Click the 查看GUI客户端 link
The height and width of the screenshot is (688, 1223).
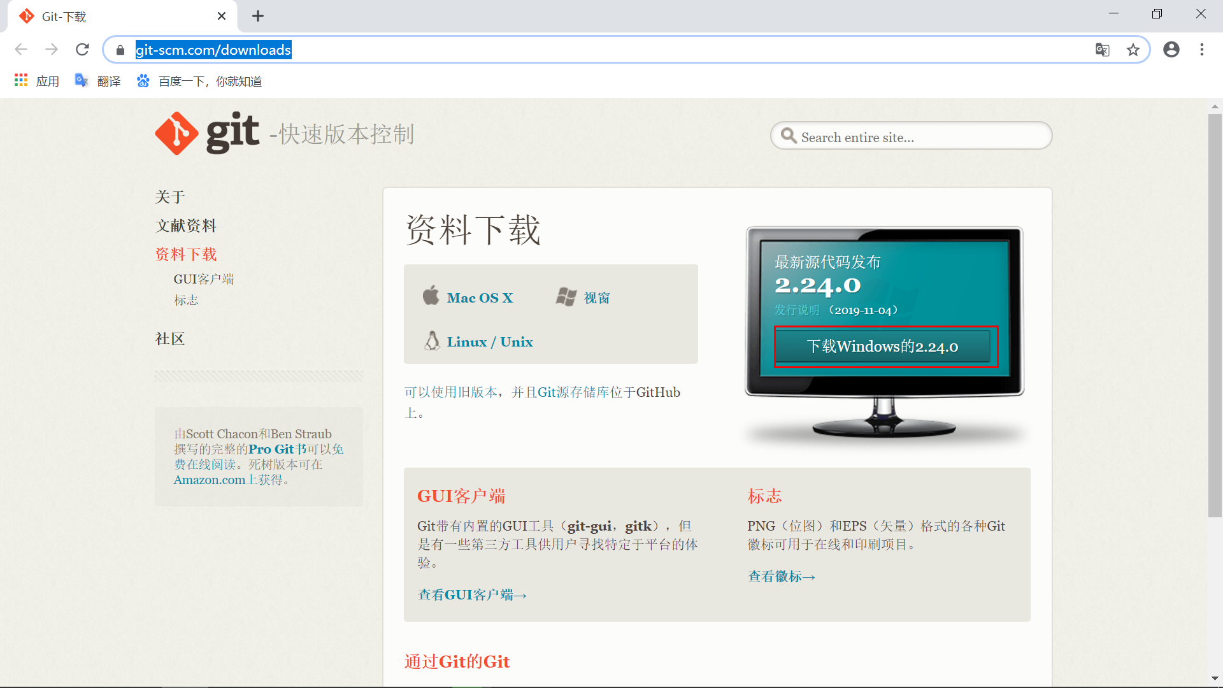(x=471, y=594)
